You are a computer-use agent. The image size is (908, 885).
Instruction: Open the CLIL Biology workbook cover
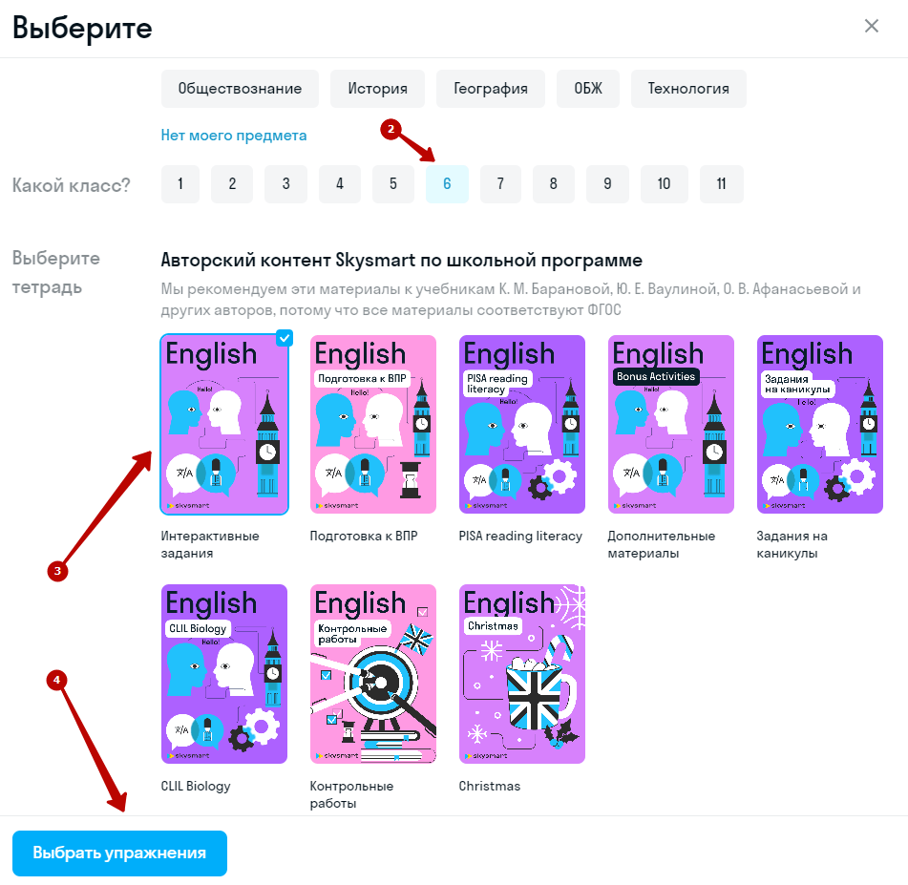tap(224, 674)
